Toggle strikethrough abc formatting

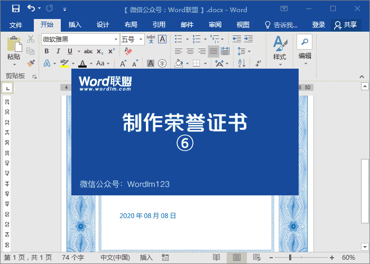tap(88, 51)
